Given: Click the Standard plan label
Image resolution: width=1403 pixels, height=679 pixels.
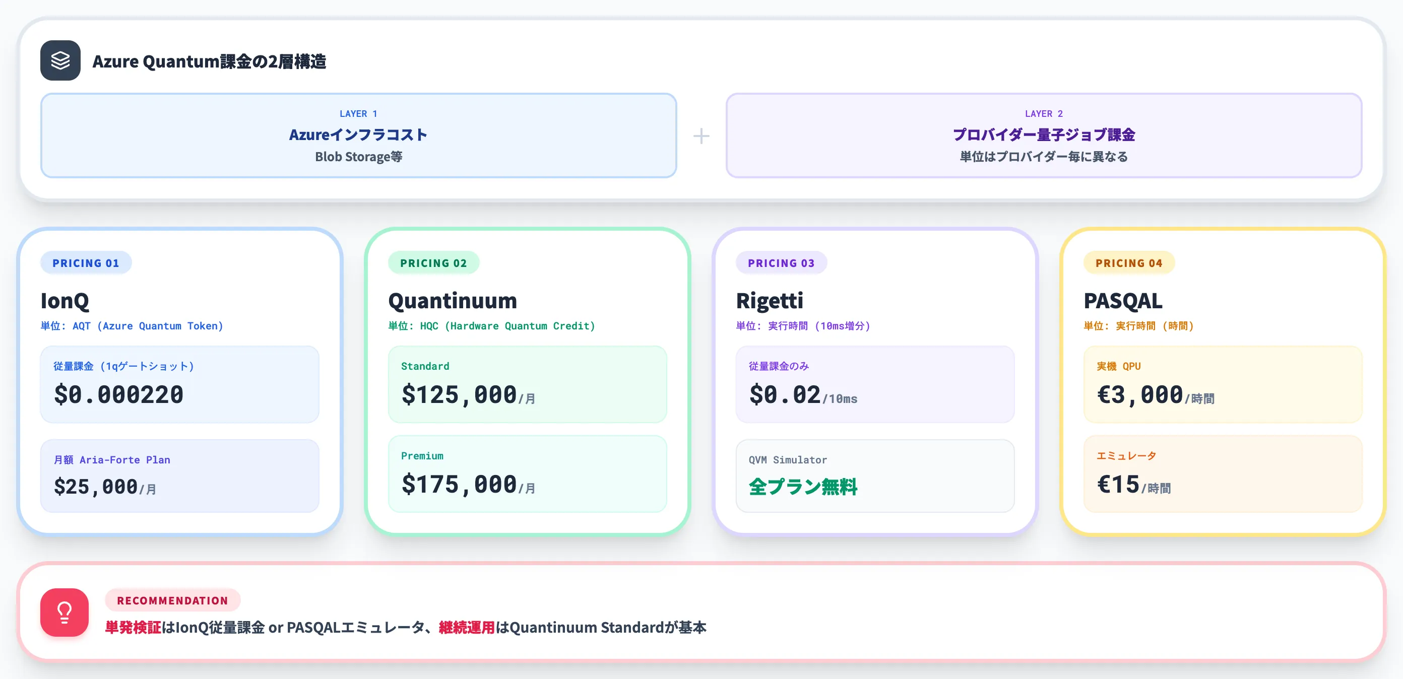Looking at the screenshot, I should tap(425, 367).
